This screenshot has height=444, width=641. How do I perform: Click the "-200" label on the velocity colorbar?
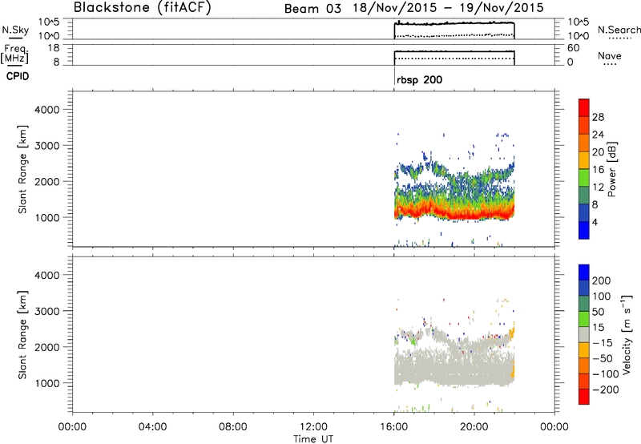click(606, 390)
